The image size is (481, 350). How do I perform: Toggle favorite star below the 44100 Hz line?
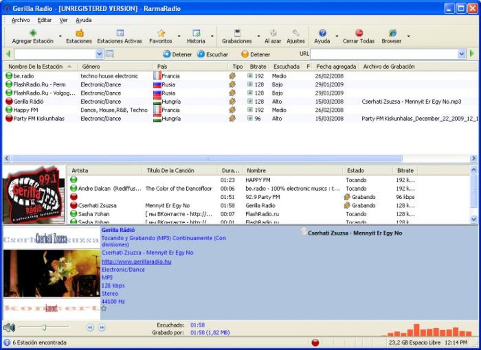pos(104,309)
